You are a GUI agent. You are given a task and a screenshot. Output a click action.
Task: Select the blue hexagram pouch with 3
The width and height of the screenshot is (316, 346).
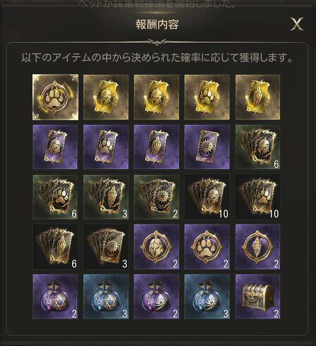106,296
